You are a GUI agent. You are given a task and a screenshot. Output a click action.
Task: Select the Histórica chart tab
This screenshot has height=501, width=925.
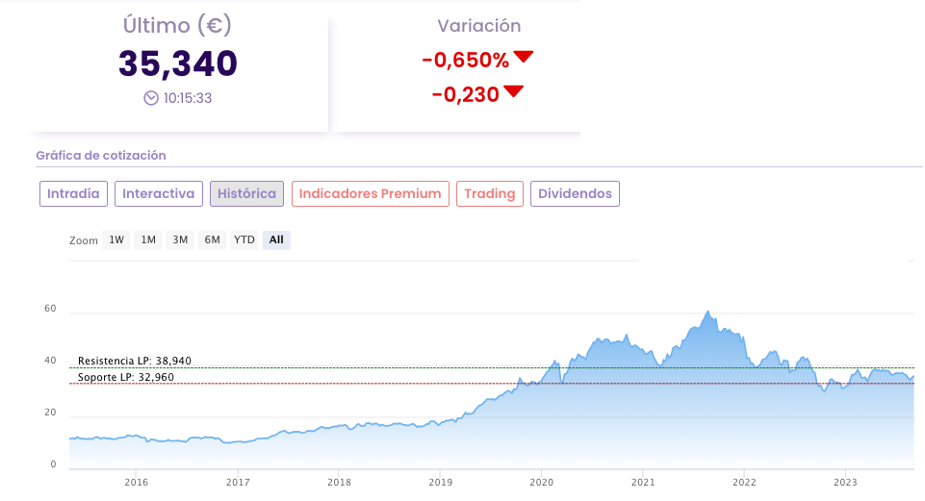point(246,193)
